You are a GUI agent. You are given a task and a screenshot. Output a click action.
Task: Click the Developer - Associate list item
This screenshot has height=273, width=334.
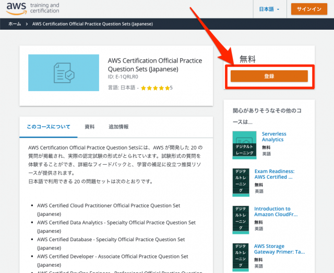coord(113,260)
